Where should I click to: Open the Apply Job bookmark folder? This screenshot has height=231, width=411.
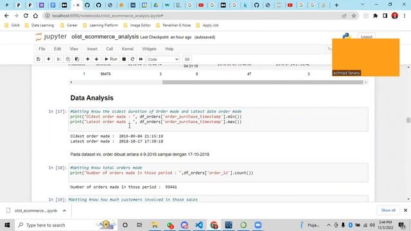pos(207,25)
